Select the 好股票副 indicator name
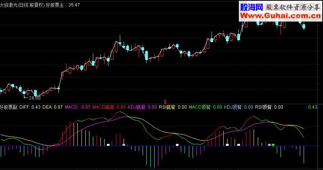 [x=9, y=107]
